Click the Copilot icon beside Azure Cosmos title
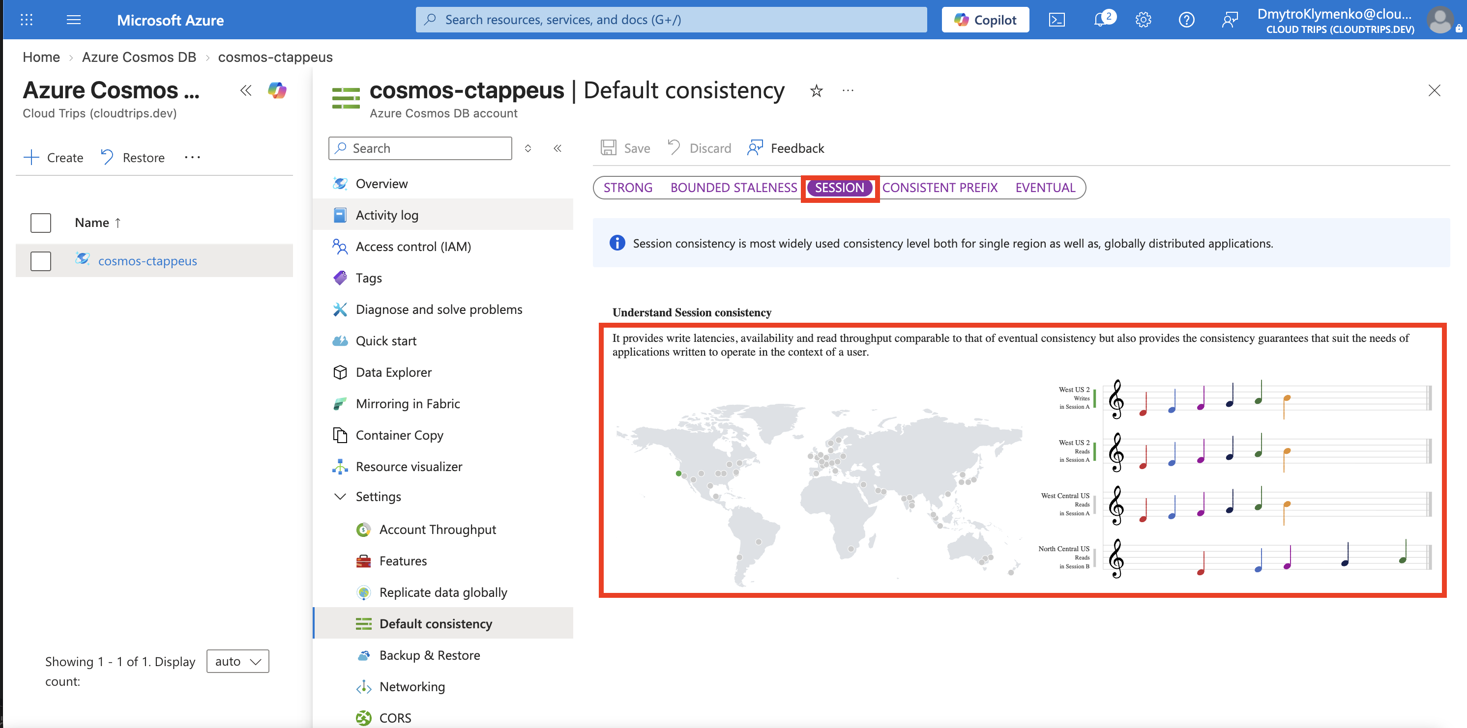The width and height of the screenshot is (1467, 728). pos(277,90)
